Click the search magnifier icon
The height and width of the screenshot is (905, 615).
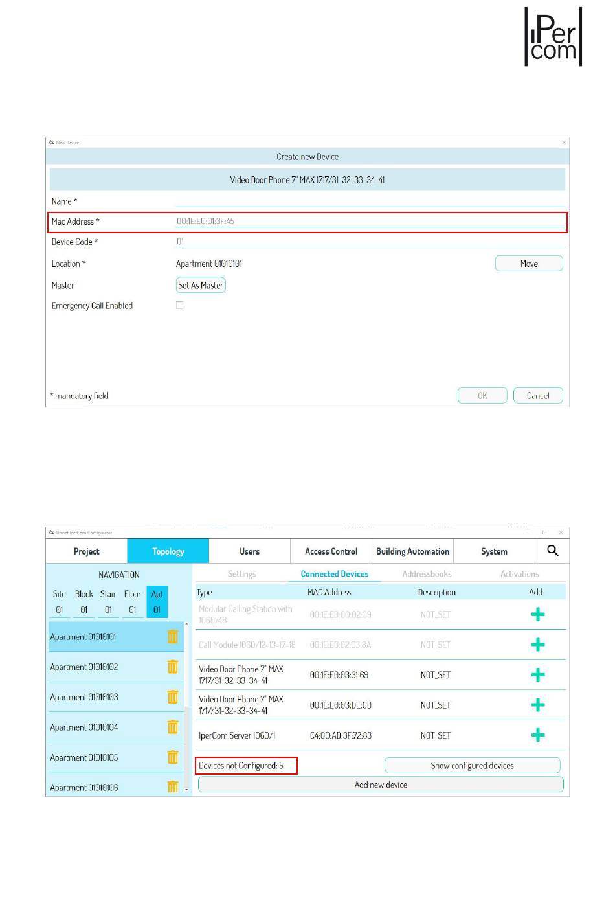pyautogui.click(x=552, y=551)
